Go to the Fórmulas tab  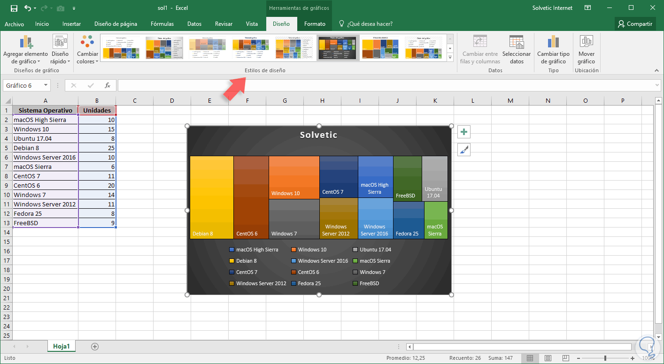coord(162,24)
